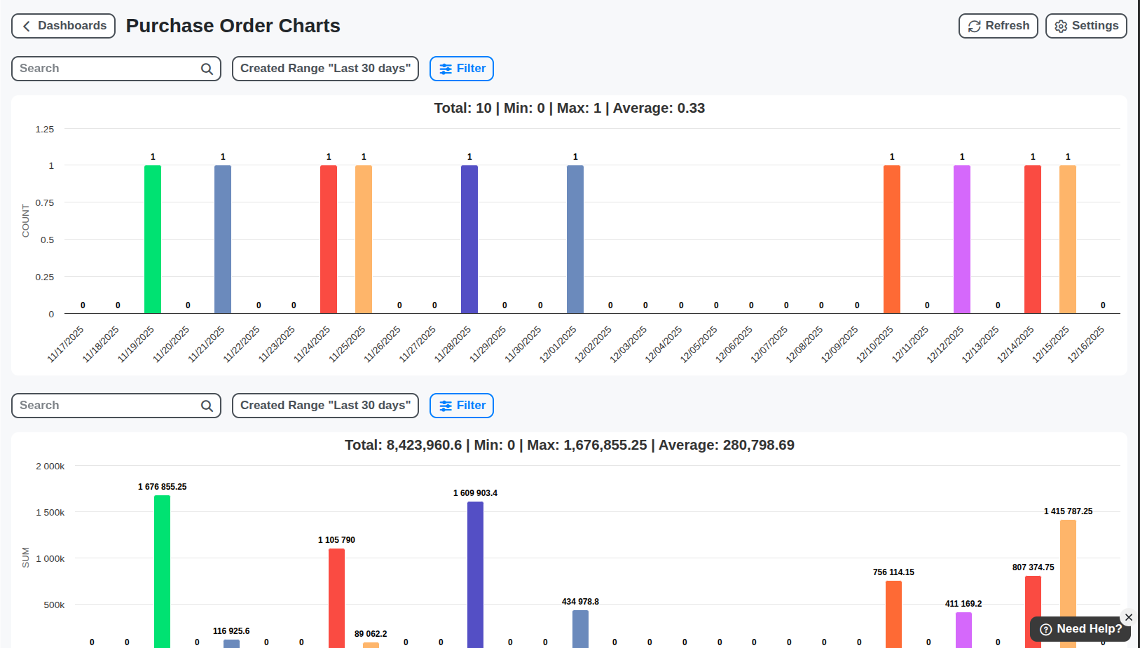Open Settings via the gear icon
The image size is (1140, 648).
(x=1061, y=26)
